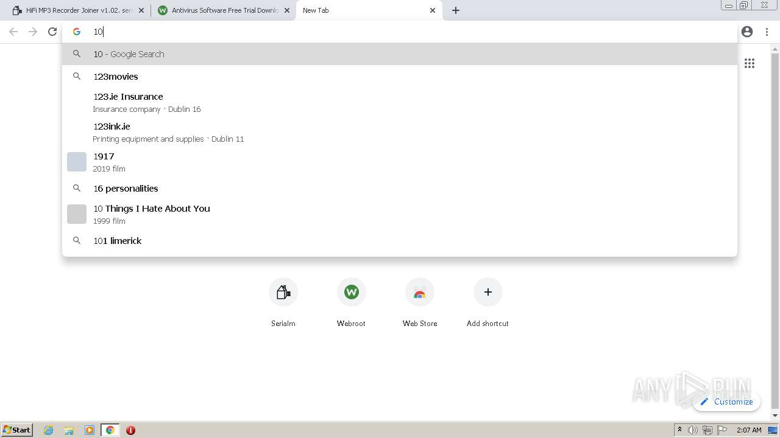780x438 pixels.
Task: Click the Action Center flag icon
Action: [x=722, y=430]
